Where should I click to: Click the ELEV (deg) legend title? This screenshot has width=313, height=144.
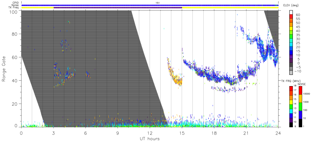pos(291,5)
